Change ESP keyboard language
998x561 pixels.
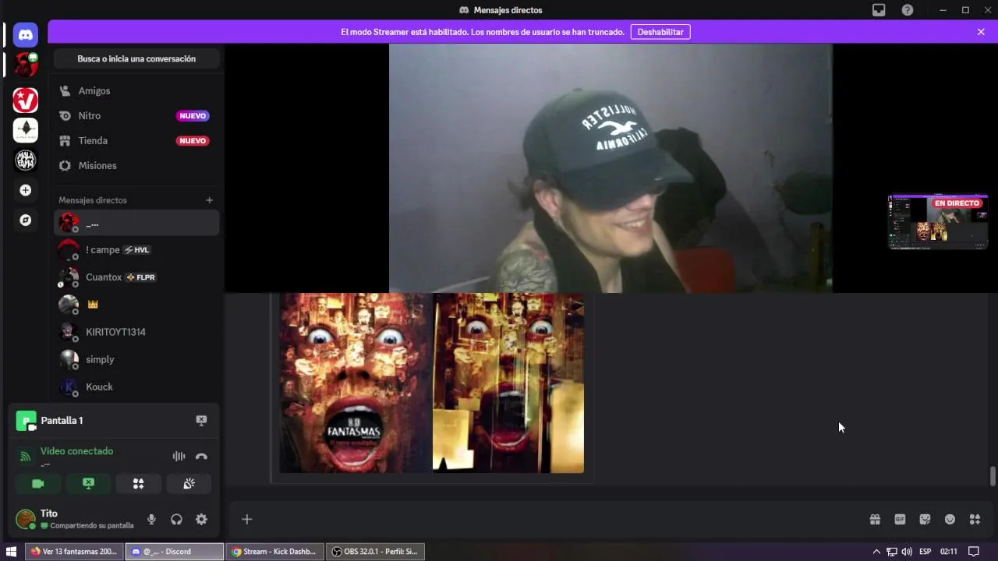click(925, 552)
